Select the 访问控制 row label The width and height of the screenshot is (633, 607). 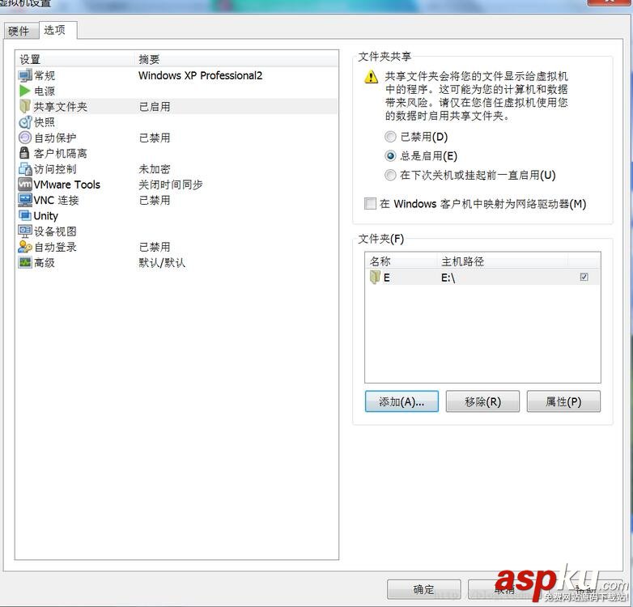55,169
